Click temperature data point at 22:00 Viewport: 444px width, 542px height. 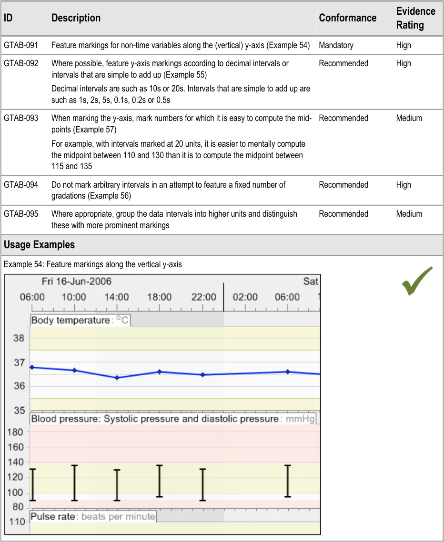point(202,375)
